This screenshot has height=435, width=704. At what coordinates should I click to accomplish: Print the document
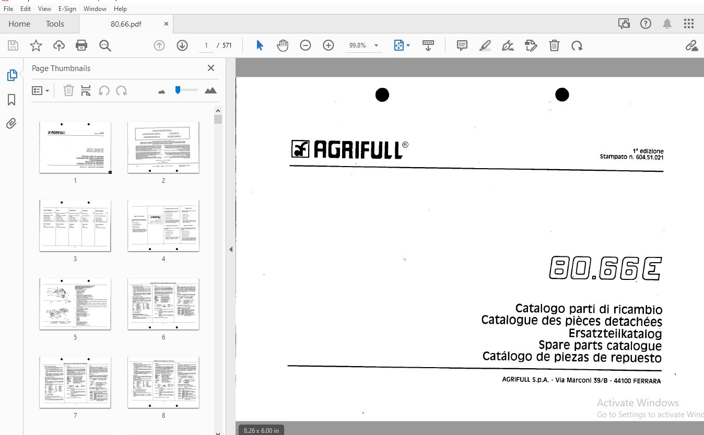pyautogui.click(x=81, y=45)
